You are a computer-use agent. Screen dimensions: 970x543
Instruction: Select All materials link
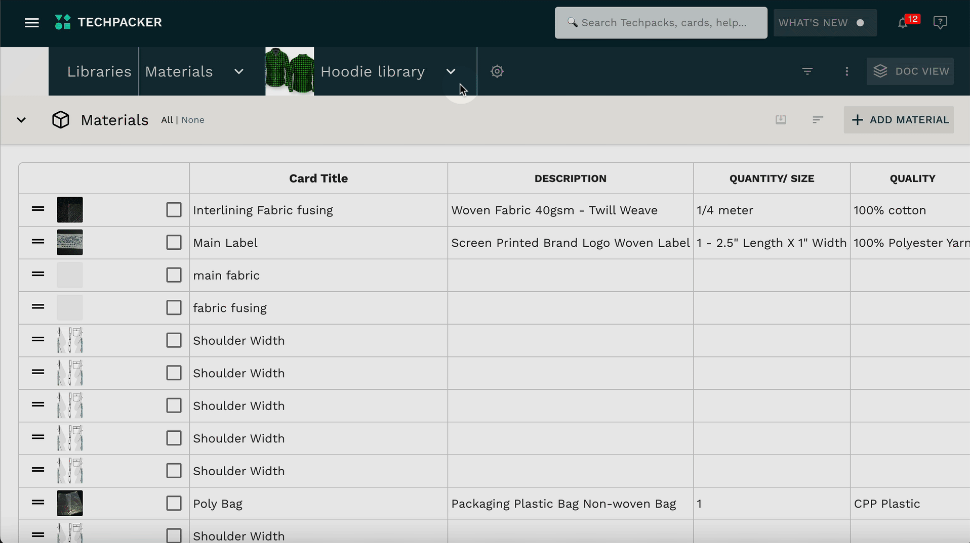pyautogui.click(x=167, y=120)
